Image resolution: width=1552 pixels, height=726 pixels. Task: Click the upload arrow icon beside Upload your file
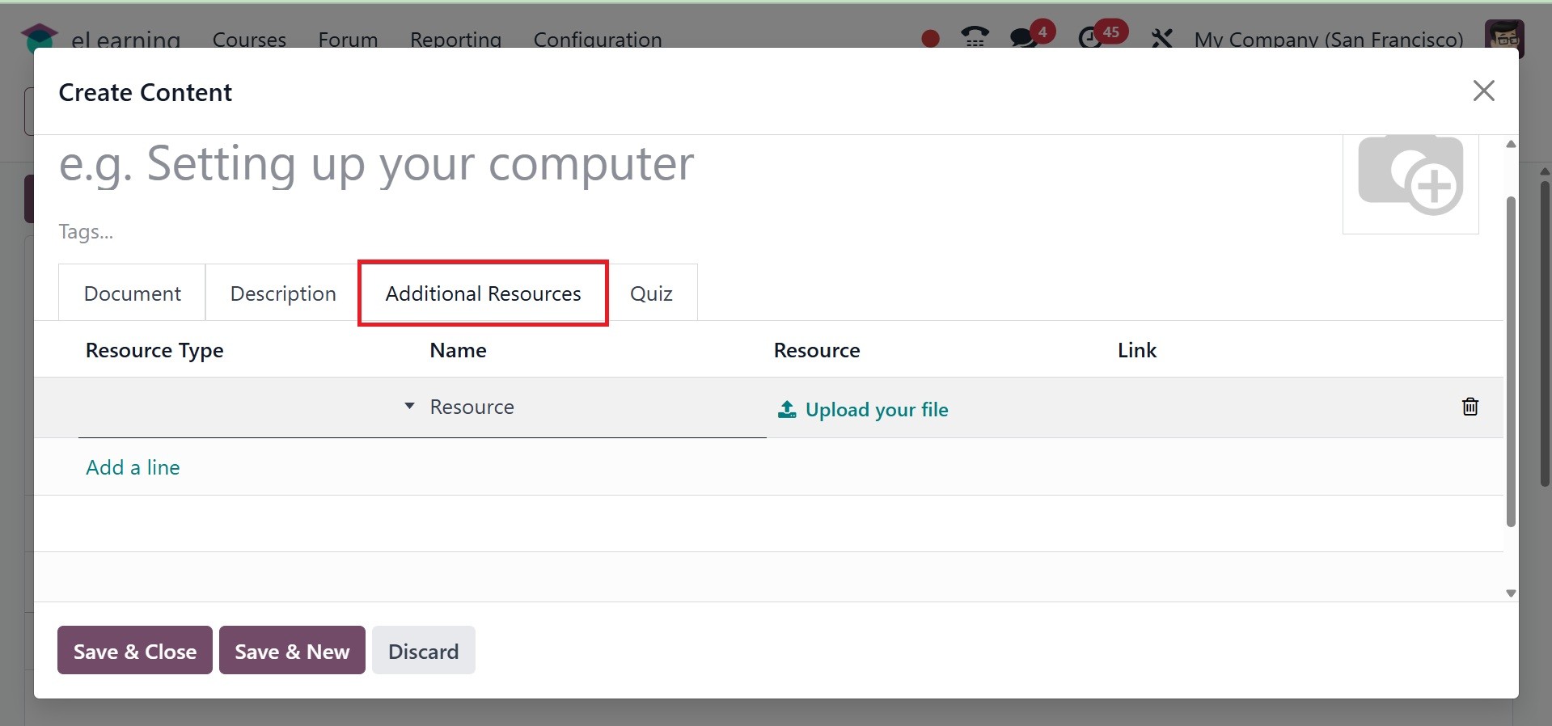(786, 410)
